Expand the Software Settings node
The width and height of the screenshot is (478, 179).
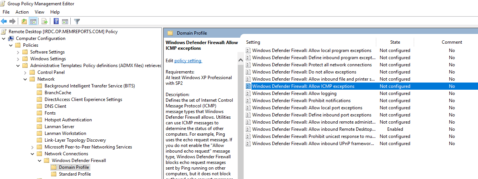point(18,52)
